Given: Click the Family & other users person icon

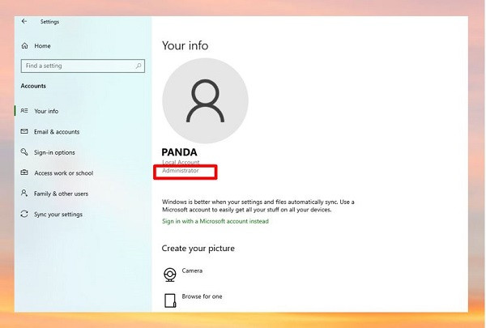Looking at the screenshot, I should click(x=24, y=193).
